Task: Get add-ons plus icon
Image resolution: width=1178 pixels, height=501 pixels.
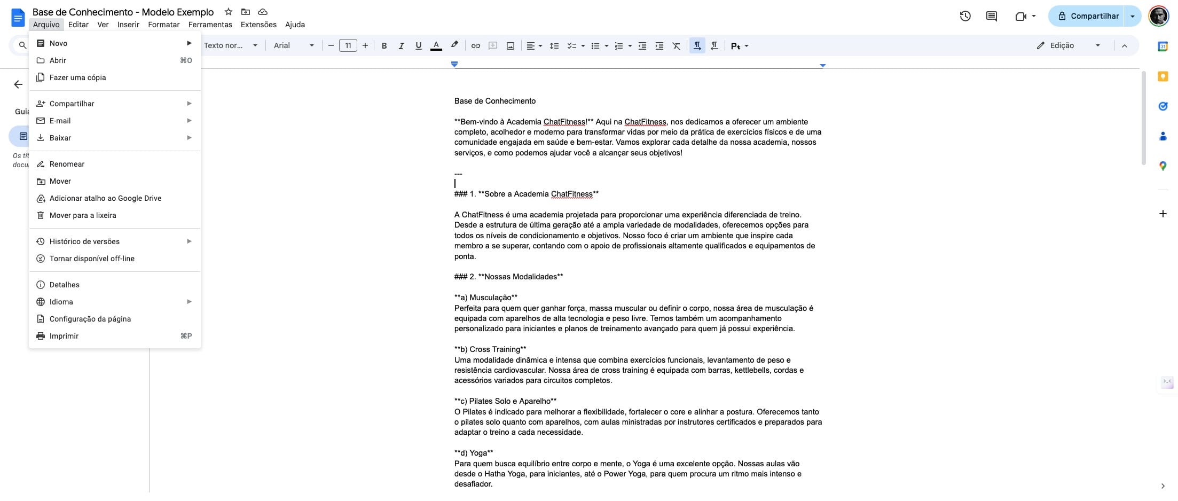Action: point(1163,214)
